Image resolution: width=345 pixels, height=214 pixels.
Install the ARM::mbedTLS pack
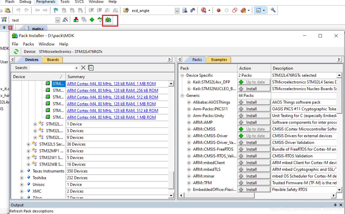(x=254, y=169)
